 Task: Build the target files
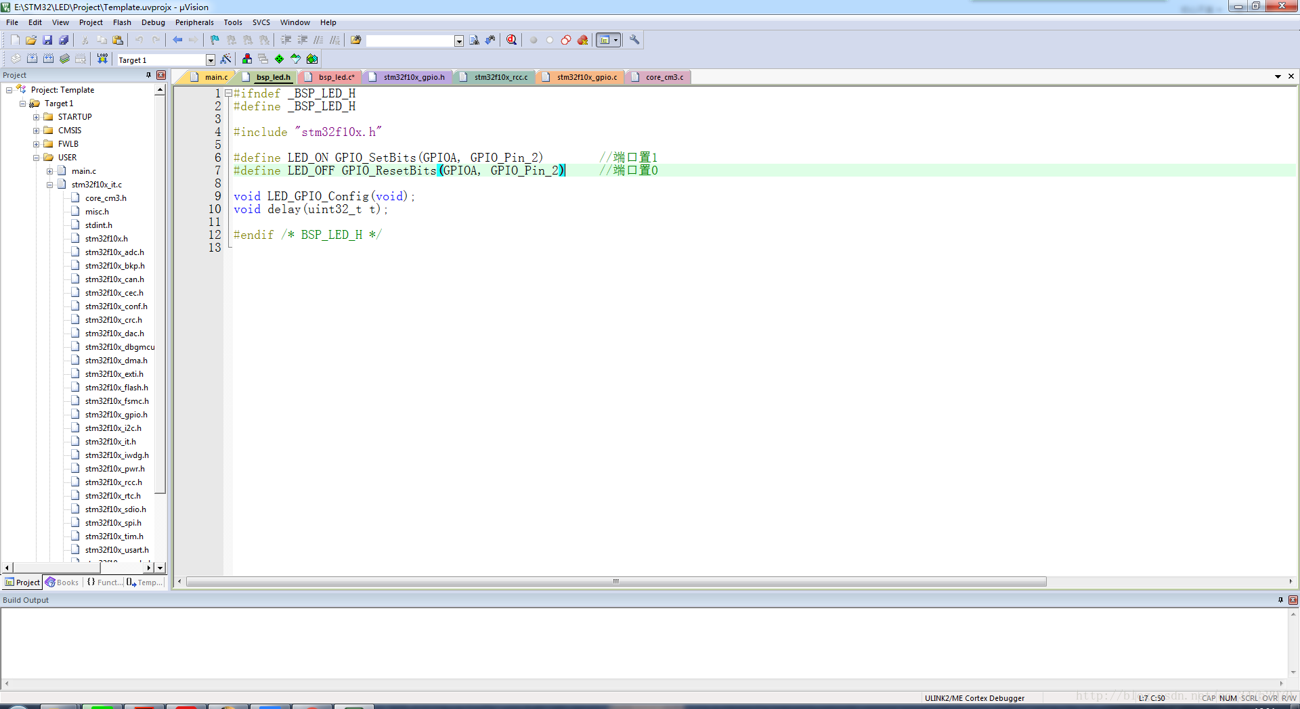click(x=32, y=59)
